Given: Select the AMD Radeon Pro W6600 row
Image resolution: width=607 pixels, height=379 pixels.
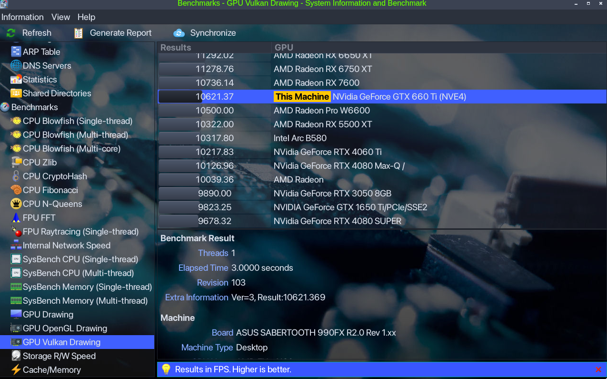Looking at the screenshot, I should coord(382,110).
